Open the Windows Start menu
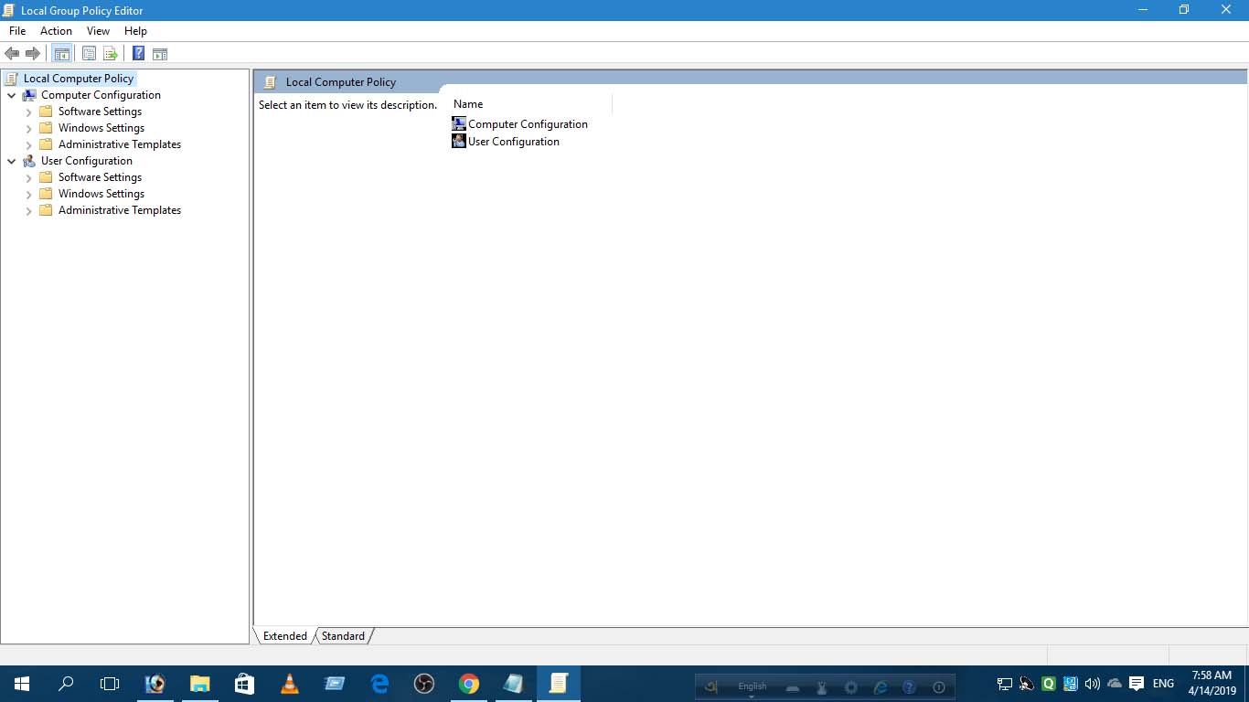Viewport: 1249px width, 702px height. [22, 684]
